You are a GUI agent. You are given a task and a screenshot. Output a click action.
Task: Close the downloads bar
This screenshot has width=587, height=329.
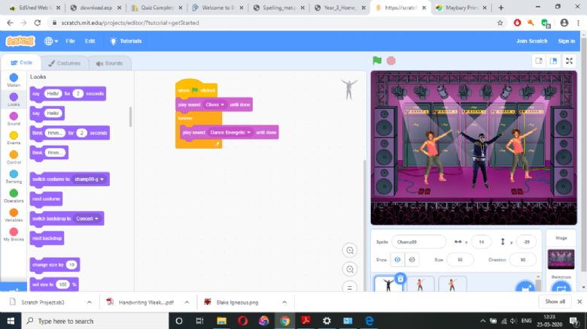click(579, 301)
